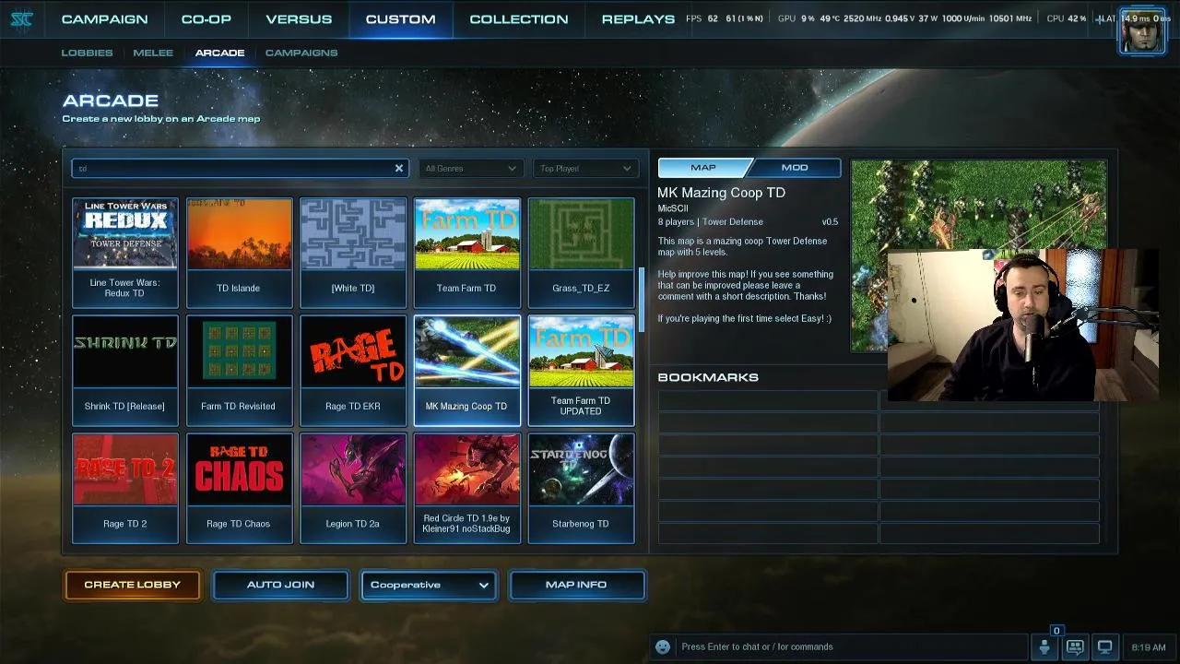1180x664 pixels.
Task: Open the All Genres dropdown
Action: 471,169
